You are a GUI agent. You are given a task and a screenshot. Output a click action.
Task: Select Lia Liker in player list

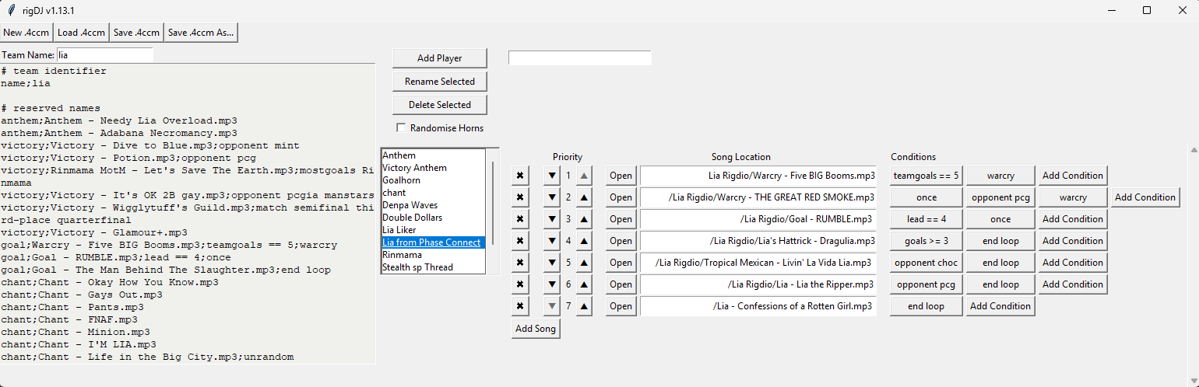pos(433,230)
